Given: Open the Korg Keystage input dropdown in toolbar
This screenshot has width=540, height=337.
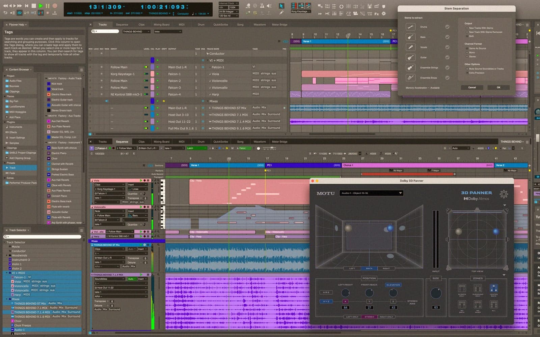Looking at the screenshot, I should tap(301, 11).
